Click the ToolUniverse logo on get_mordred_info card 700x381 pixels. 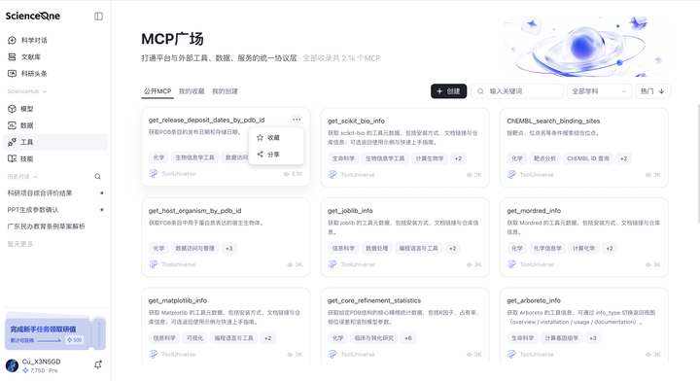click(511, 264)
